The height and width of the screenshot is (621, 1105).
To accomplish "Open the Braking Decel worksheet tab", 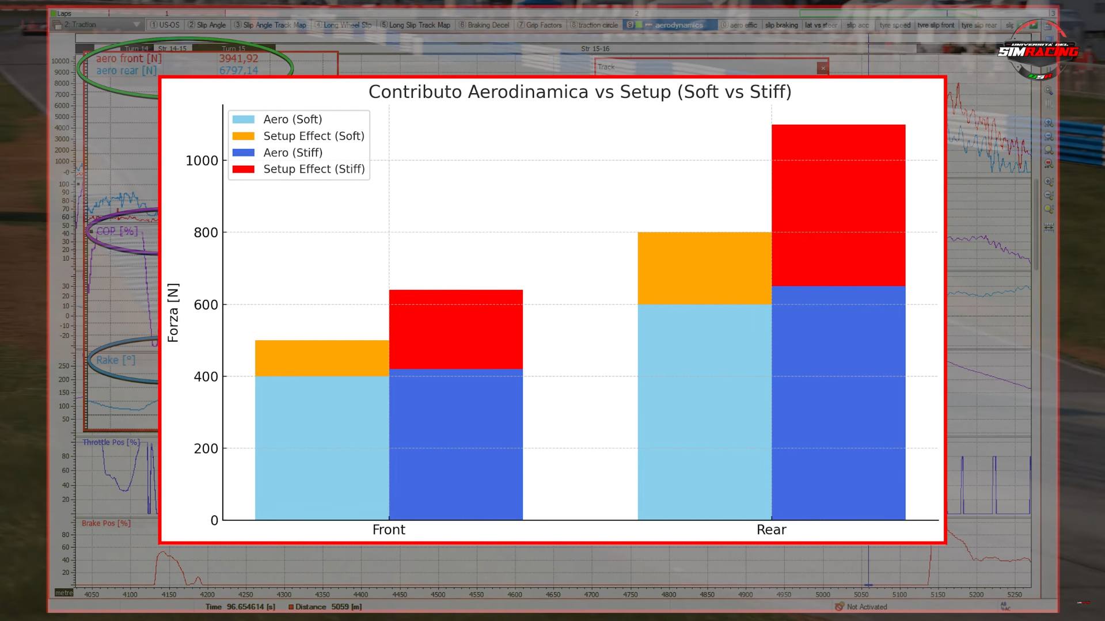I will click(483, 25).
